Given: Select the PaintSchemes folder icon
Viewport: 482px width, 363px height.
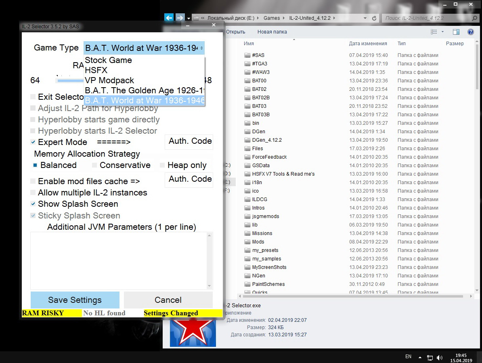Looking at the screenshot, I should click(247, 284).
